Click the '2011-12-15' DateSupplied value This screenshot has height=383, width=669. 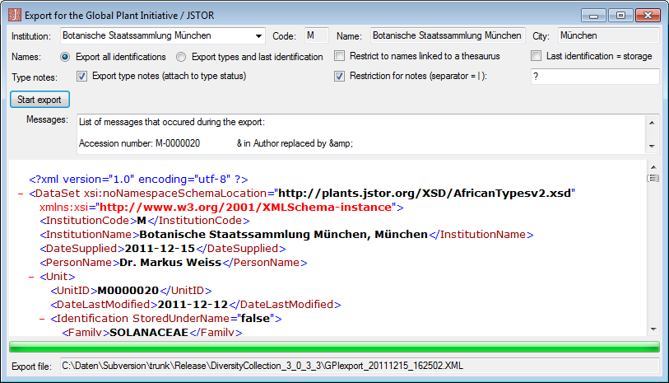(x=160, y=249)
